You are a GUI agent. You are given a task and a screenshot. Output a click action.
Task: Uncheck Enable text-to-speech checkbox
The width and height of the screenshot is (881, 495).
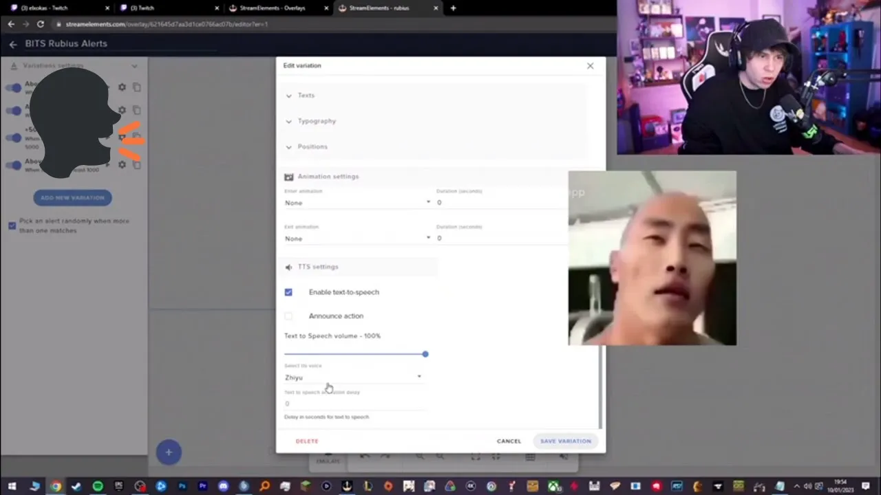click(288, 292)
